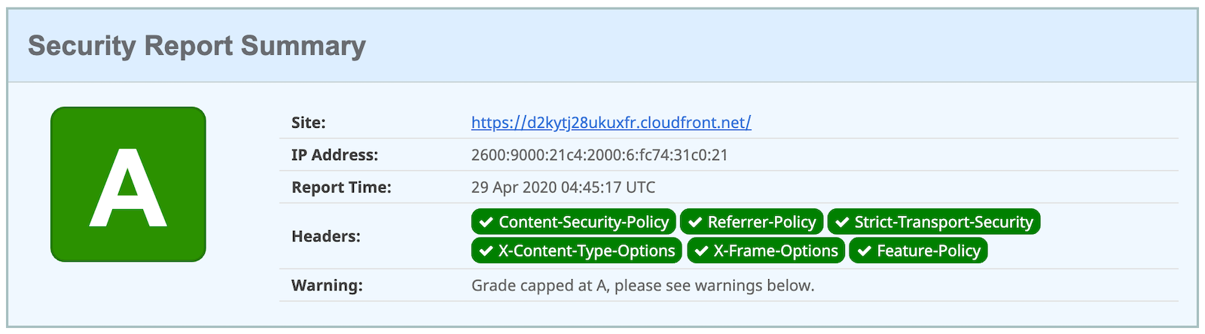Image resolution: width=1205 pixels, height=334 pixels.
Task: Click the Warning row label
Action: (327, 286)
